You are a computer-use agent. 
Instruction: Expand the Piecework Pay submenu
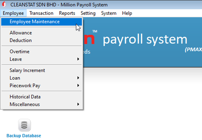[41, 85]
